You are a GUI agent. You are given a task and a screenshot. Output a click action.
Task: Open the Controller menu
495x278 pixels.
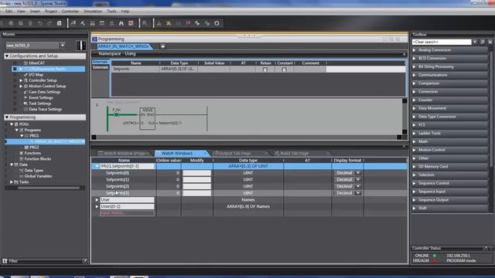coord(70,11)
